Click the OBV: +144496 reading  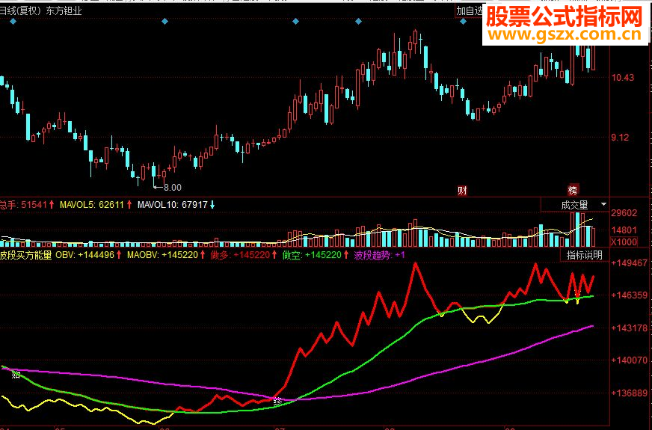(84, 255)
